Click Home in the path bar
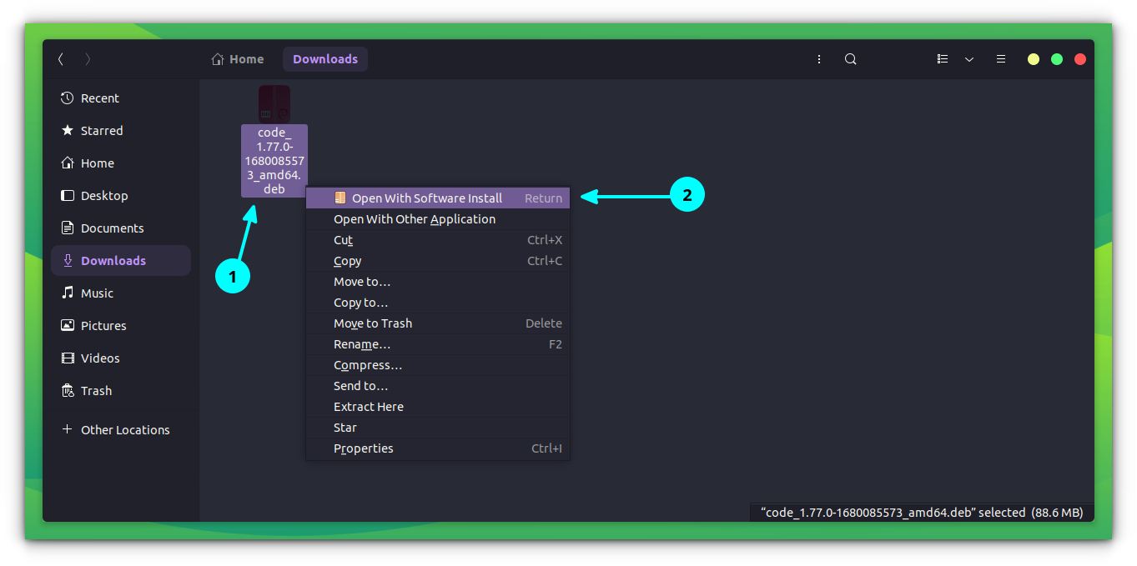The width and height of the screenshot is (1137, 566). [x=237, y=59]
